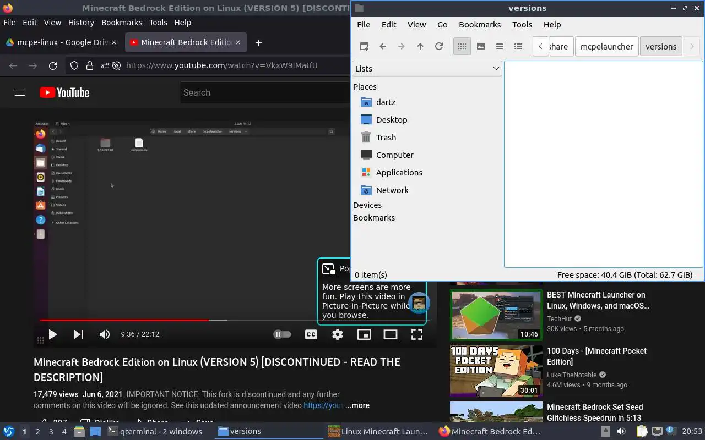Switch to theater mode
This screenshot has height=440, width=705.
click(x=391, y=334)
